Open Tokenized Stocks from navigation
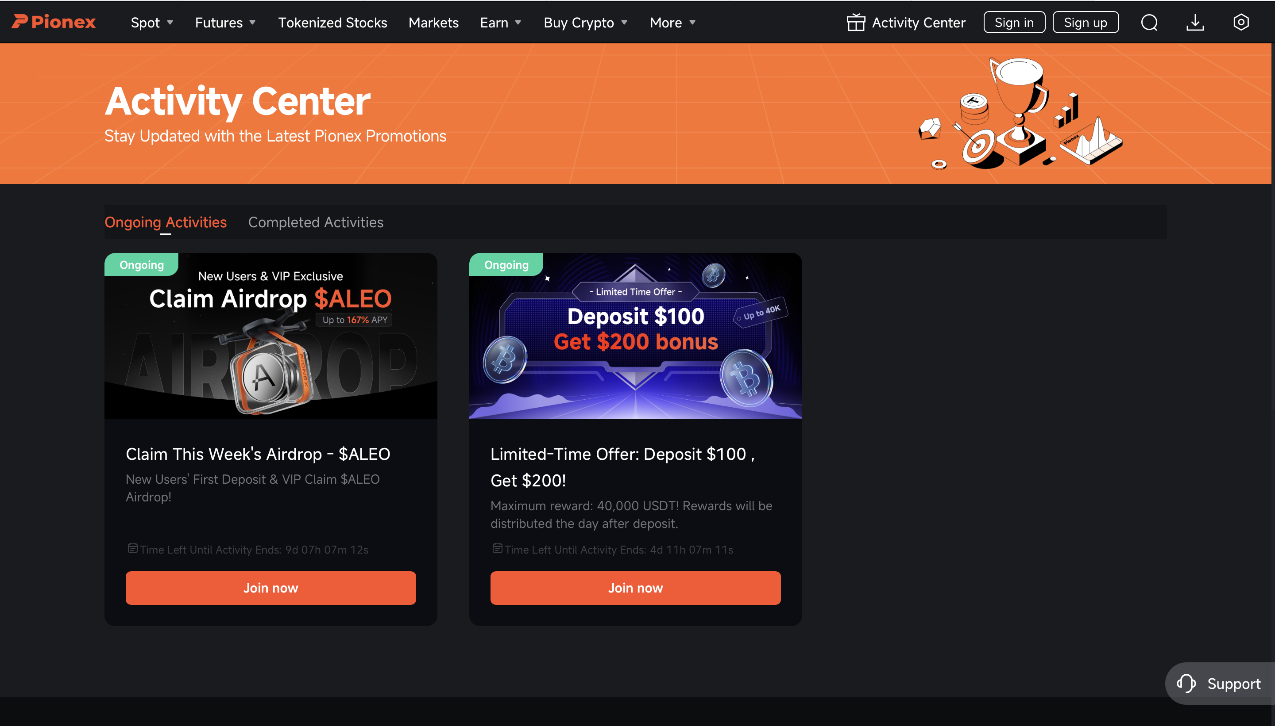The height and width of the screenshot is (726, 1275). [332, 23]
